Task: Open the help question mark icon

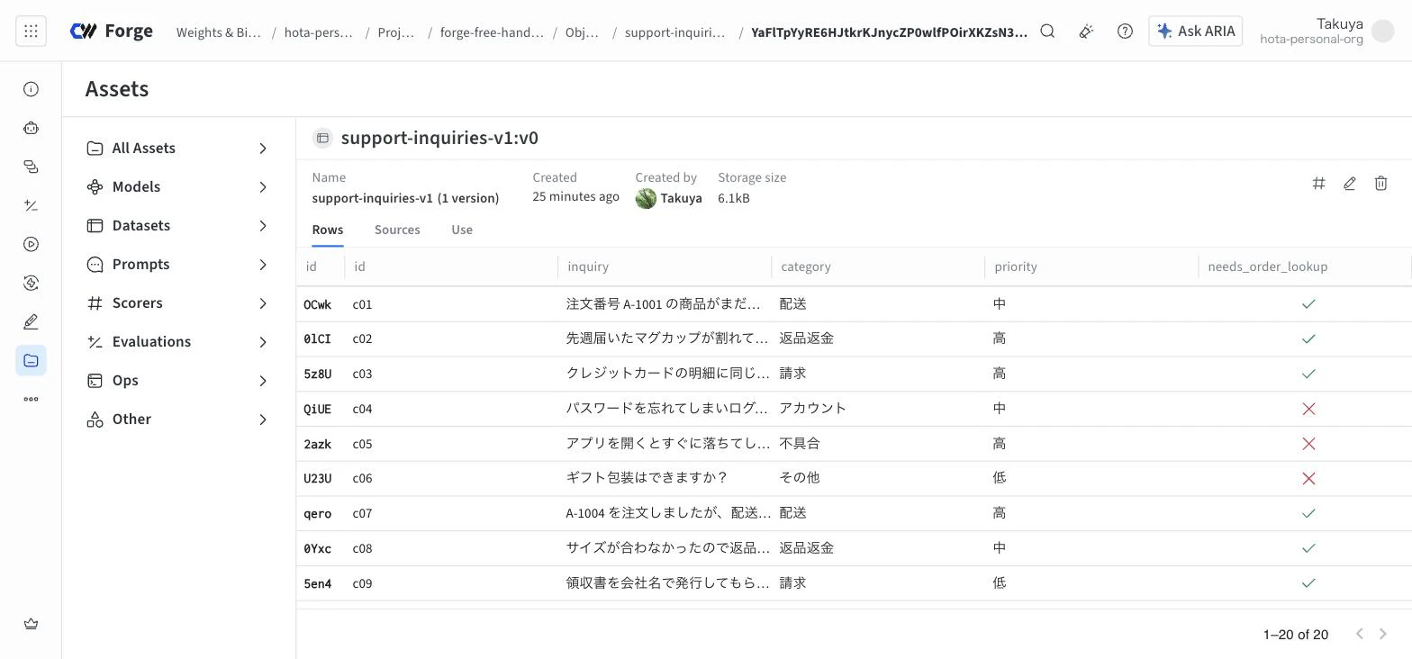Action: coord(1125,31)
